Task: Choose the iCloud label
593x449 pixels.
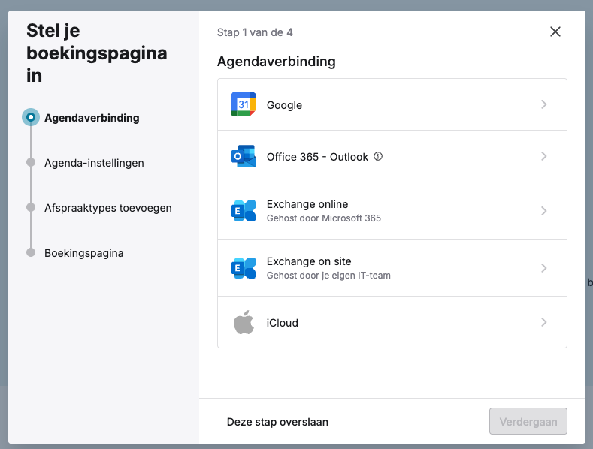Action: click(x=282, y=323)
